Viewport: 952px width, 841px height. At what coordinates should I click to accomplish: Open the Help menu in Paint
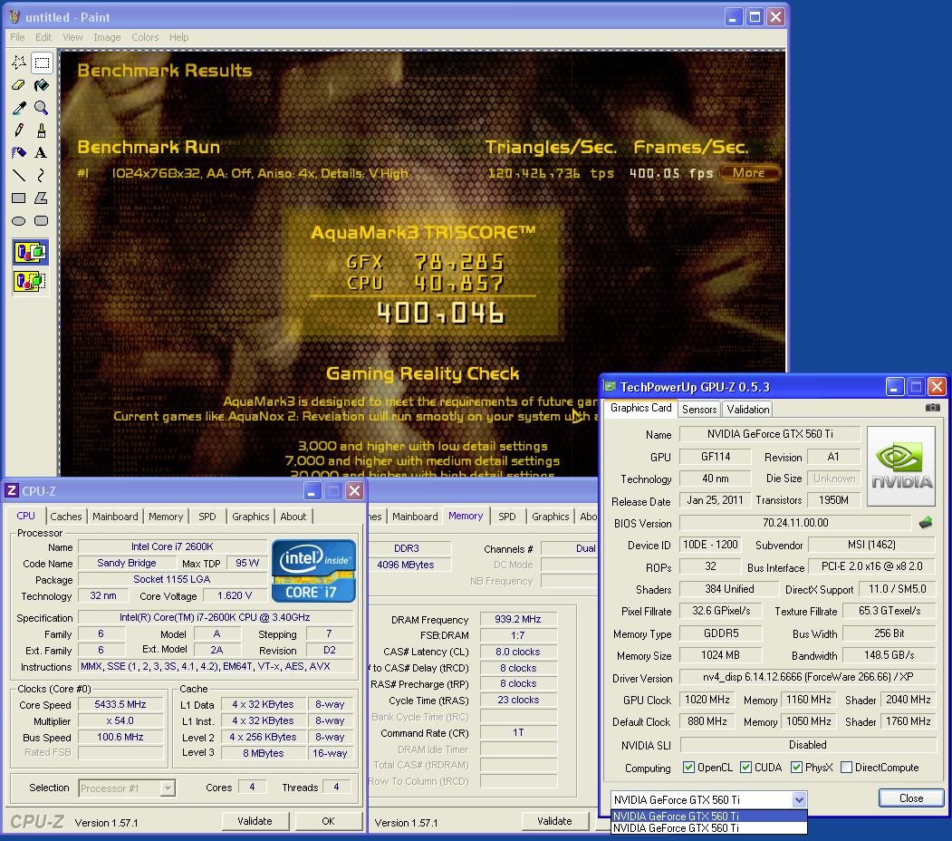click(179, 37)
